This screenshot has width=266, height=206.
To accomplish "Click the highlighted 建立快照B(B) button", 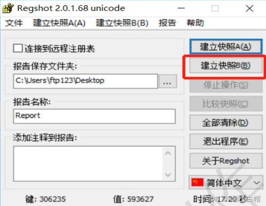I will pyautogui.click(x=226, y=66).
